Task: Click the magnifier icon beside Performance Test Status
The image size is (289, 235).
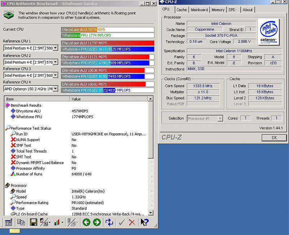Action: click(x=7, y=128)
